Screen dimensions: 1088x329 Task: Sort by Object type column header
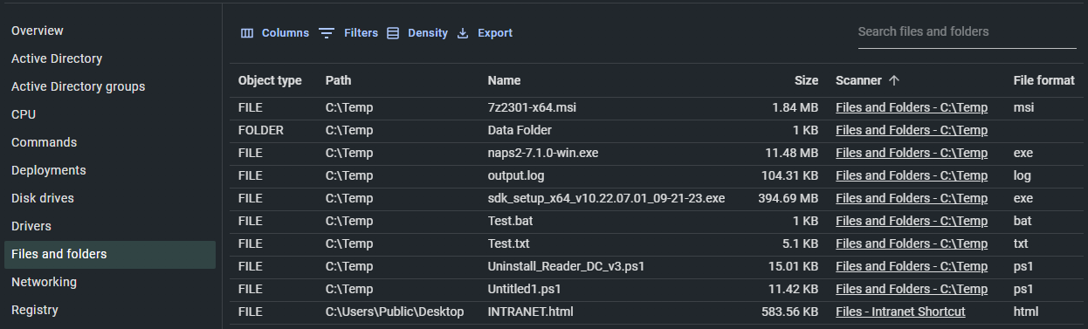coord(270,80)
